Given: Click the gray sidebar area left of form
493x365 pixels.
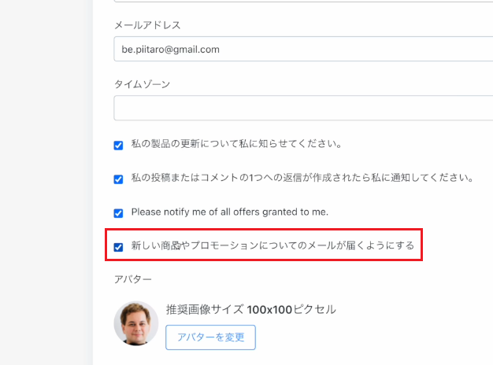Looking at the screenshot, I should [46, 182].
